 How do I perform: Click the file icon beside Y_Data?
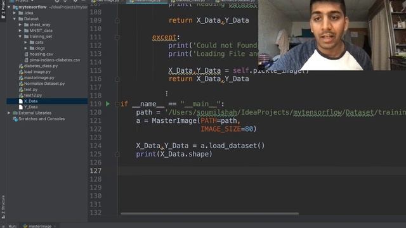[x=21, y=107]
